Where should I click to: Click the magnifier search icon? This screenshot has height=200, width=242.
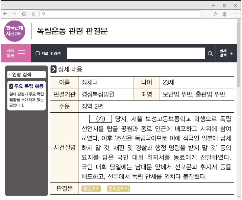pyautogui.click(x=210, y=54)
